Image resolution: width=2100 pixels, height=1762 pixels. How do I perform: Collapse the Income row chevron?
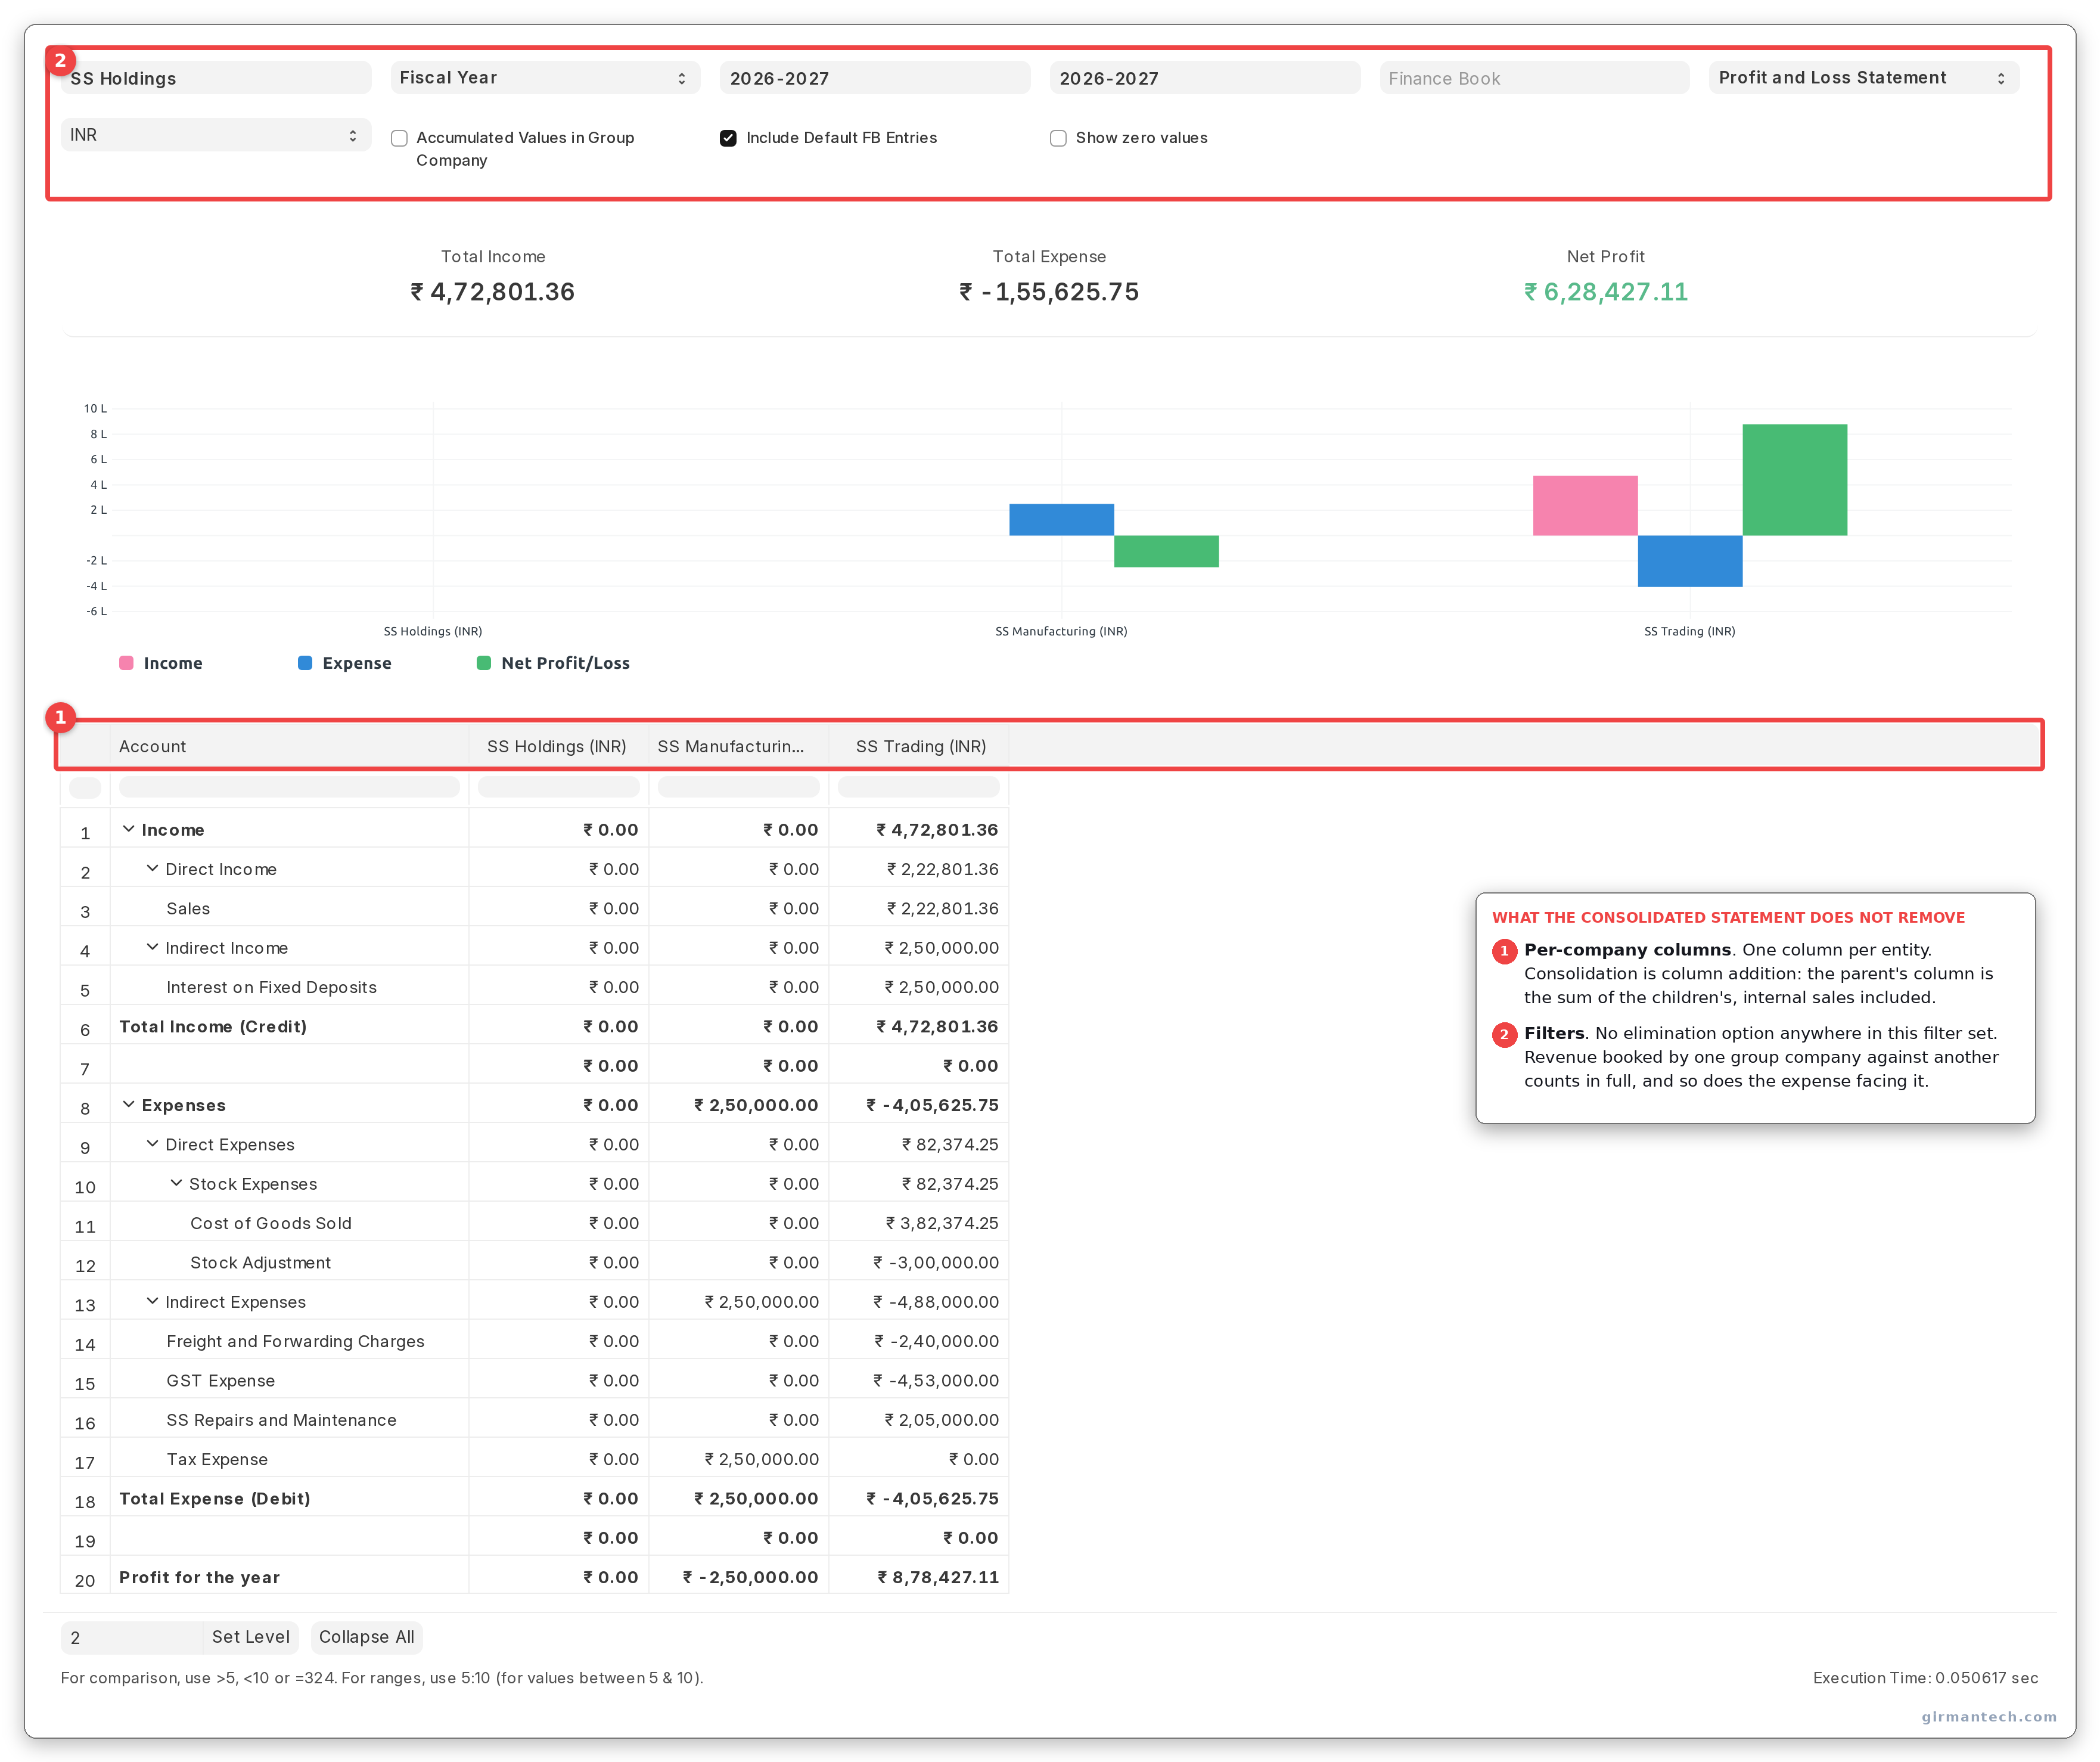(129, 829)
